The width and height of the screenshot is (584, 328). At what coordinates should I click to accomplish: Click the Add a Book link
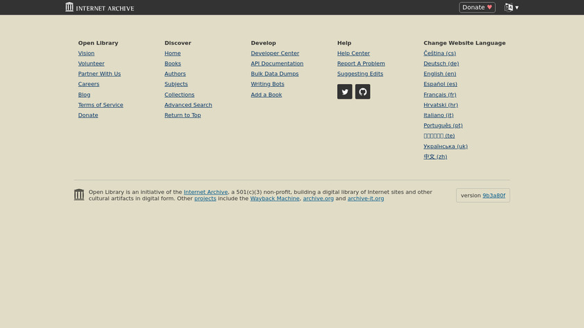[x=266, y=95]
